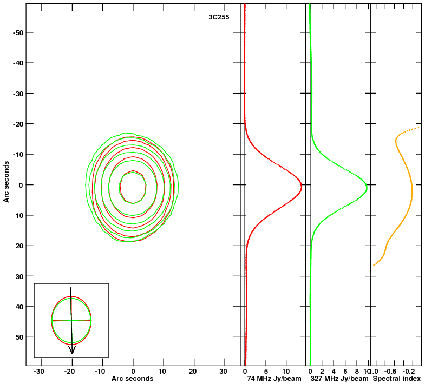Click the '74 MHz Jy/beam' axis title
This screenshot has height=384, width=425.
pos(274,378)
